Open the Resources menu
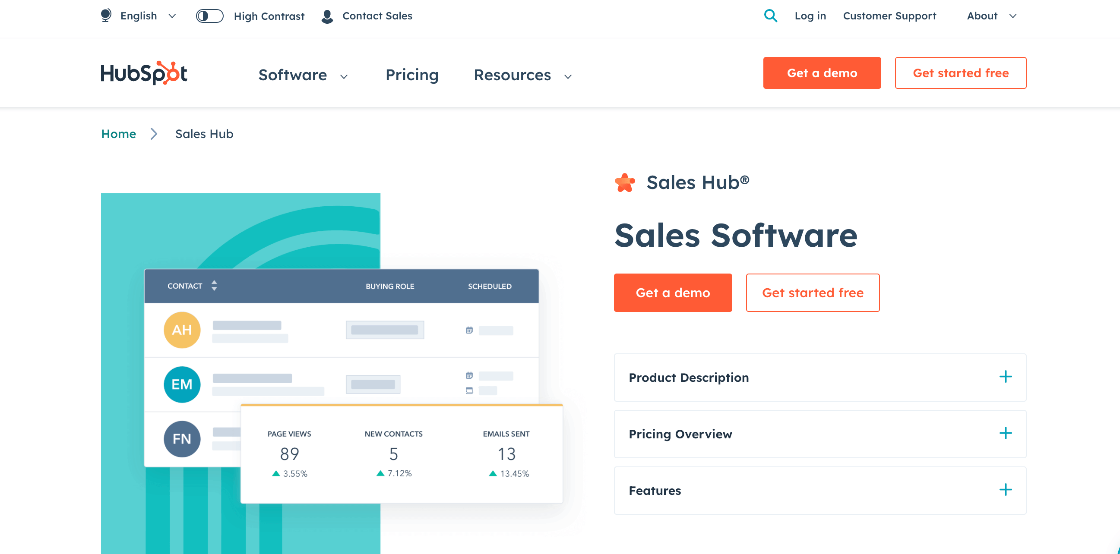1120x554 pixels. (512, 75)
